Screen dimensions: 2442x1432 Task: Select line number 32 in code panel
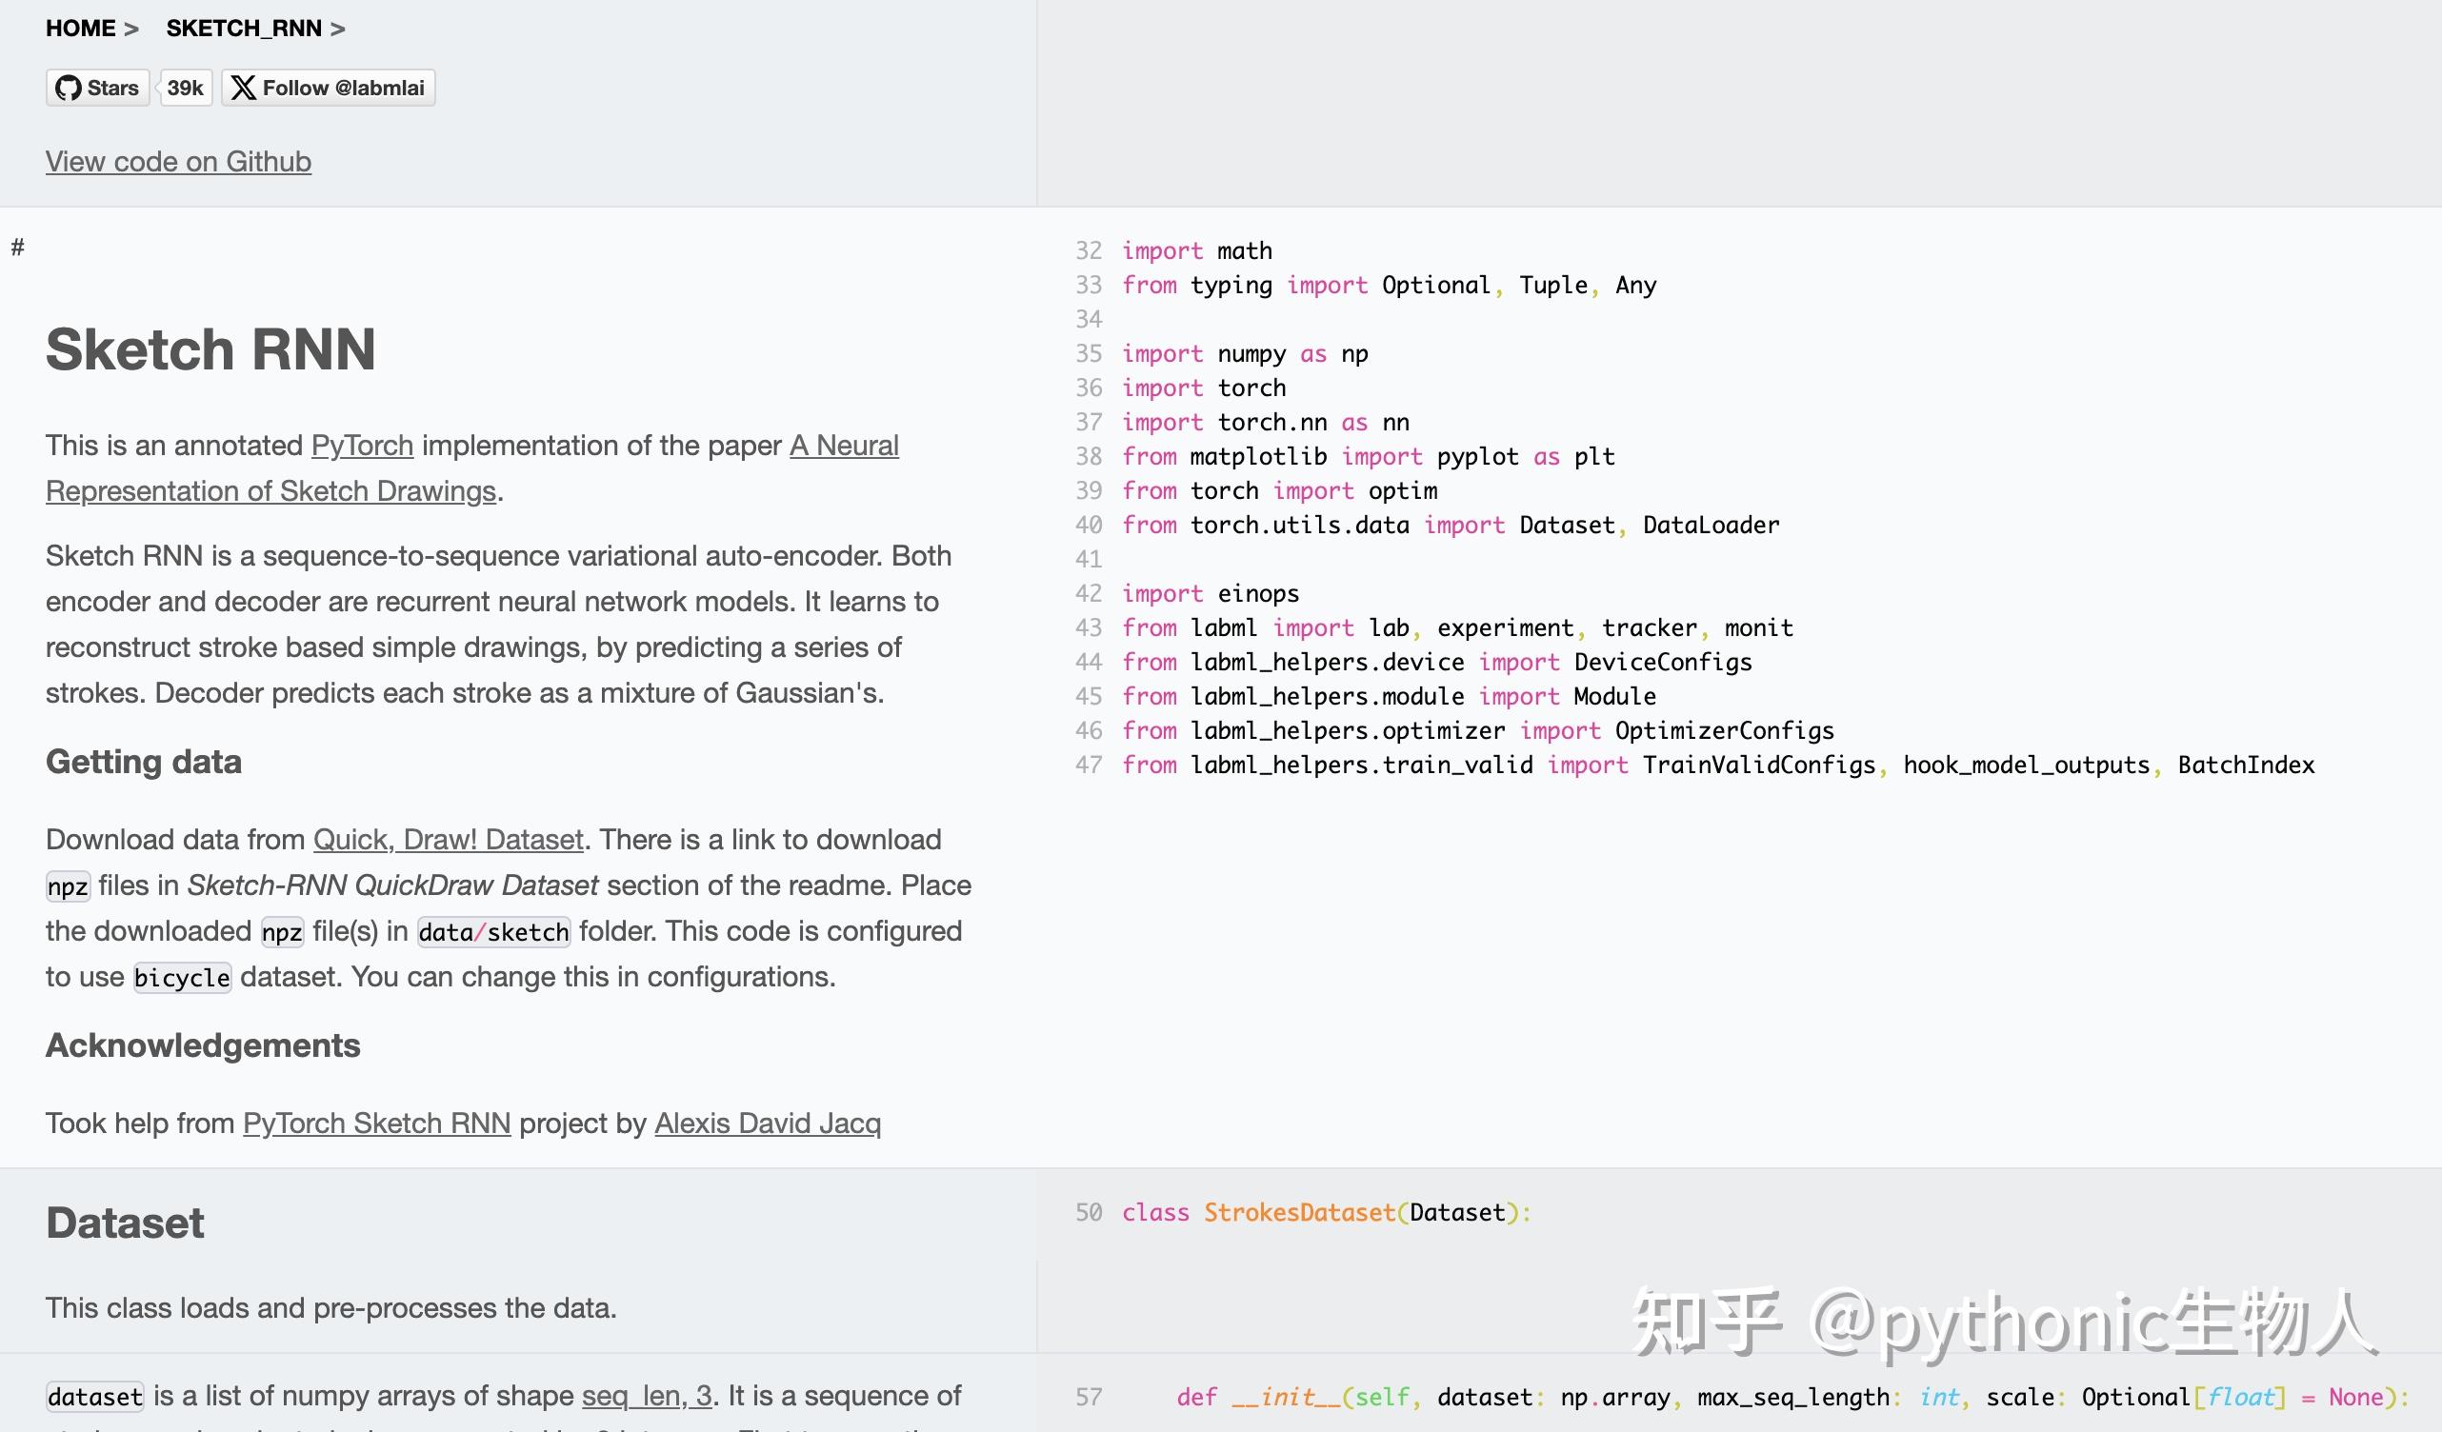[x=1090, y=250]
